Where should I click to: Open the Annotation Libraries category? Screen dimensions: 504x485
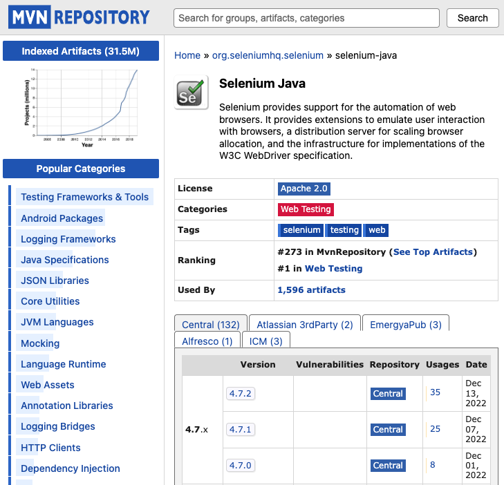[x=67, y=406]
